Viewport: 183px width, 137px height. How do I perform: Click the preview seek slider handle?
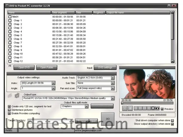coord(122,103)
